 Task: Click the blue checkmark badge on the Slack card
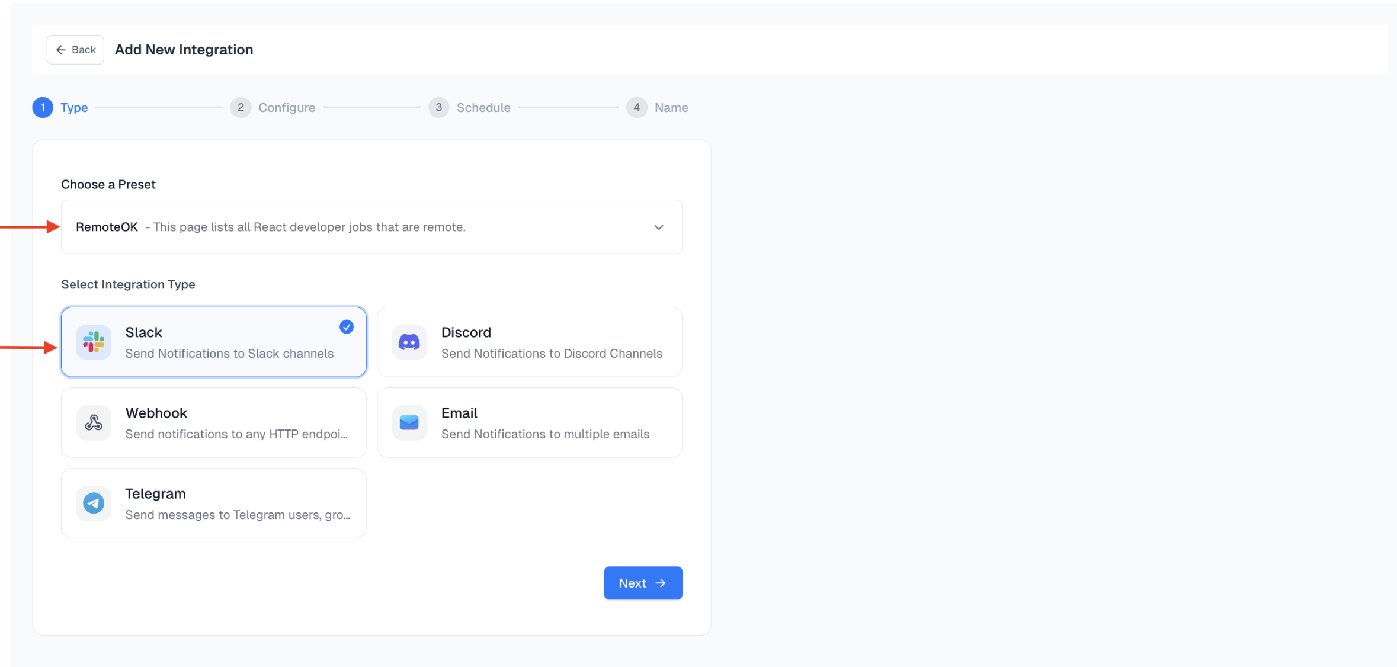point(346,326)
